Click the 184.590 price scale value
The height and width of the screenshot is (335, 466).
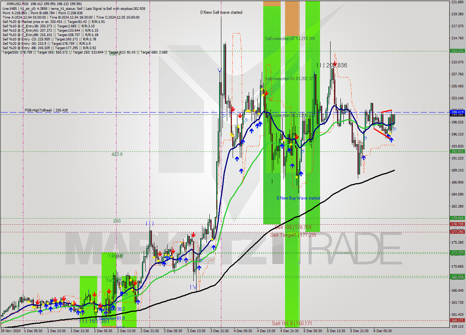tap(457, 194)
